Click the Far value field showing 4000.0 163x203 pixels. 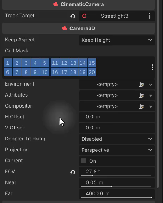(117, 194)
